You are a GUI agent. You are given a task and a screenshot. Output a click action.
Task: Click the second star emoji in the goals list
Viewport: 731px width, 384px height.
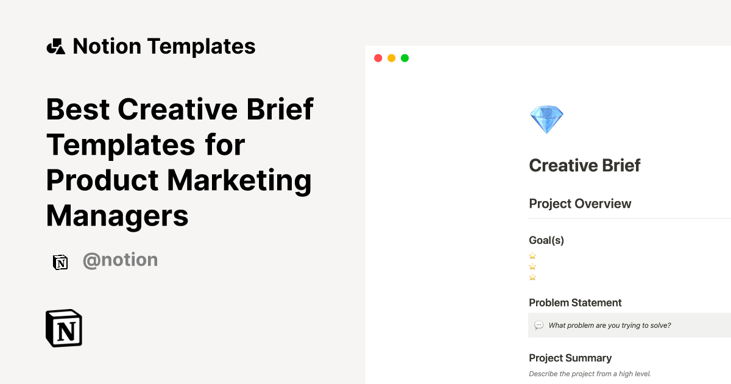[x=532, y=266]
